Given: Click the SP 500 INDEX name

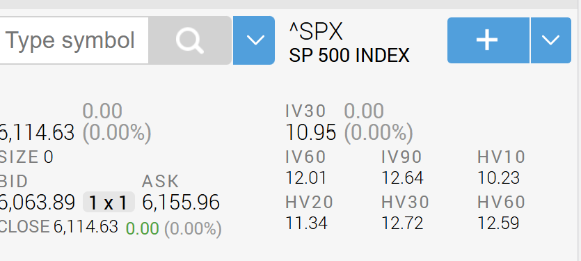Looking at the screenshot, I should point(349,56).
